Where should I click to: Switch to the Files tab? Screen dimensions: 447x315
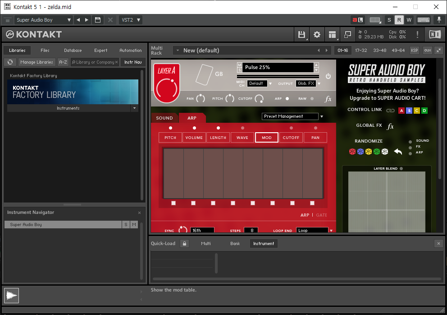pos(45,50)
